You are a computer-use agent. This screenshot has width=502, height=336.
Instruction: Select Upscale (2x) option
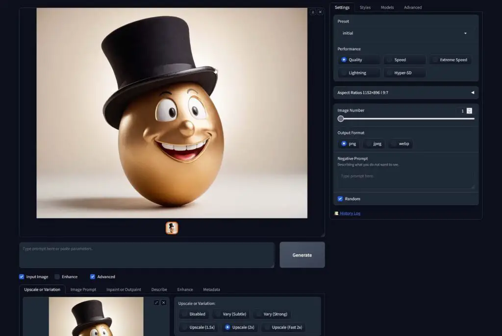tap(240, 327)
